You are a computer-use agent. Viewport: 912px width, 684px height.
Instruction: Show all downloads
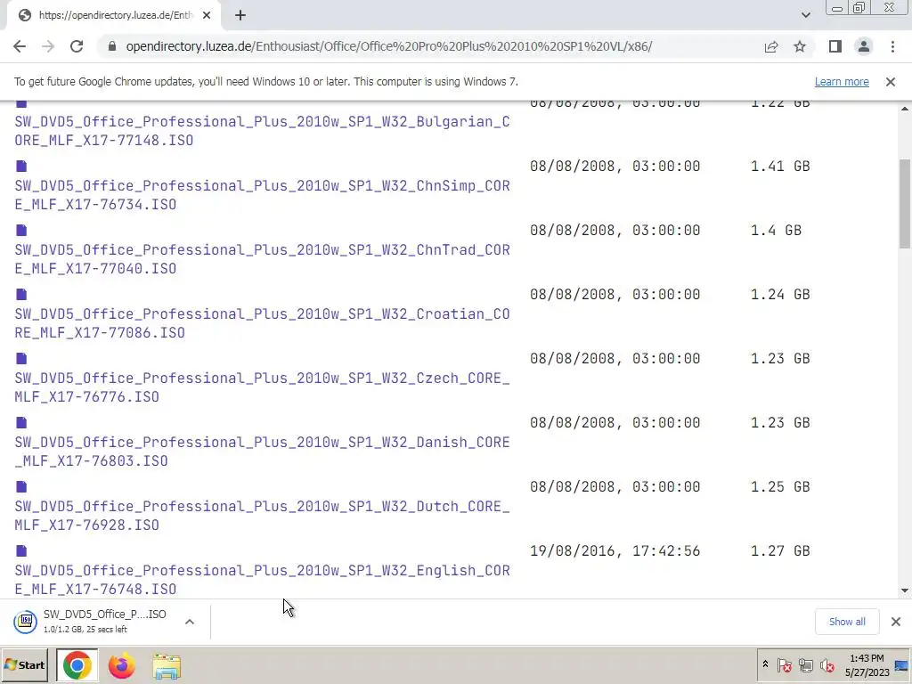click(x=847, y=622)
